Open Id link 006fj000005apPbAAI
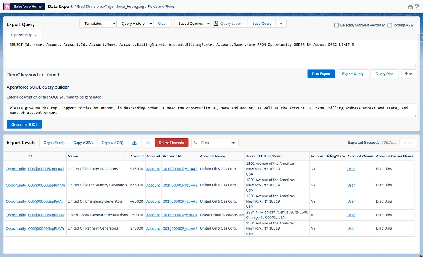423x257 pixels. tap(46, 215)
